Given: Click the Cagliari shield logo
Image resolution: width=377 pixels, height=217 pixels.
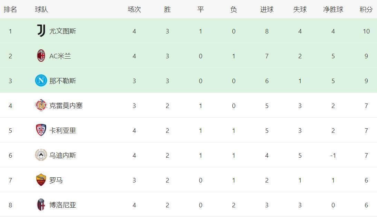Looking at the screenshot, I should click(41, 130).
